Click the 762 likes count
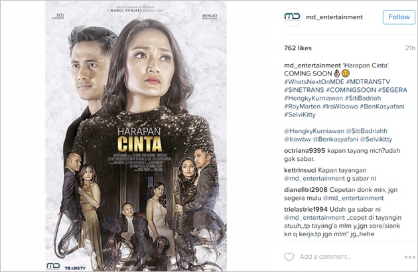 pos(298,48)
